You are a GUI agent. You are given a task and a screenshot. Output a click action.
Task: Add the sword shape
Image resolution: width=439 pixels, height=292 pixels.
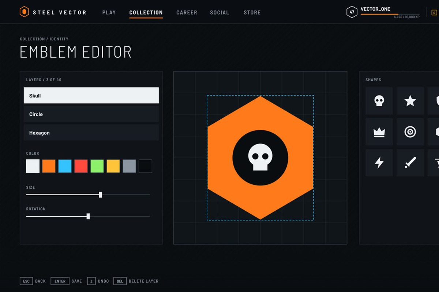click(x=410, y=163)
